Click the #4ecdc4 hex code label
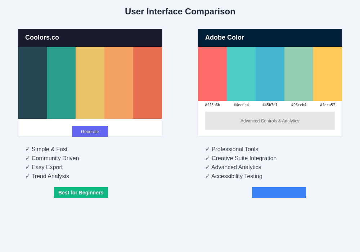The width and height of the screenshot is (360, 252). coord(241,105)
